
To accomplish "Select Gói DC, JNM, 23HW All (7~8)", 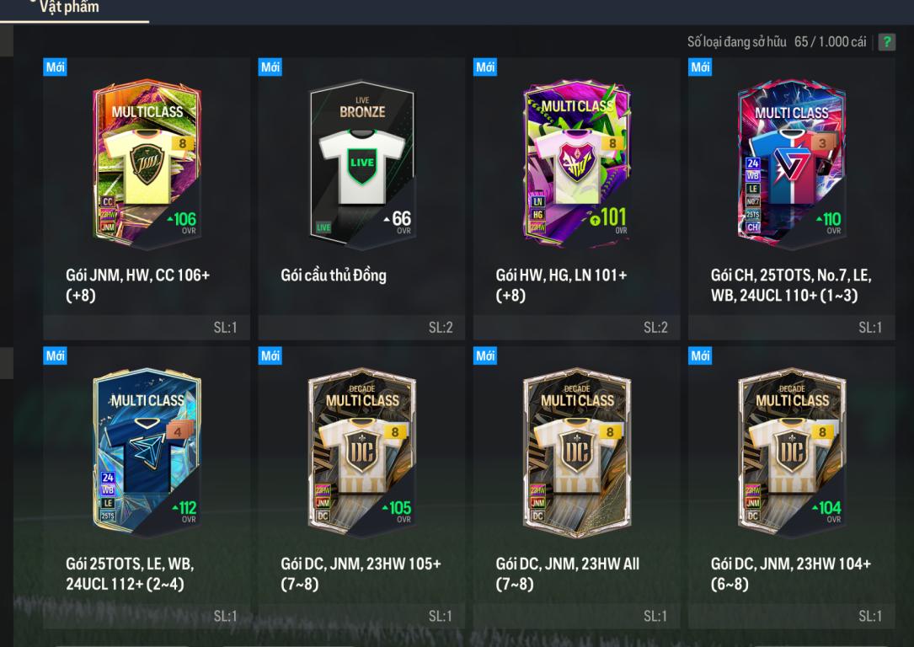I will pos(568,574).
